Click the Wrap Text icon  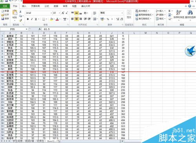coord(94,13)
